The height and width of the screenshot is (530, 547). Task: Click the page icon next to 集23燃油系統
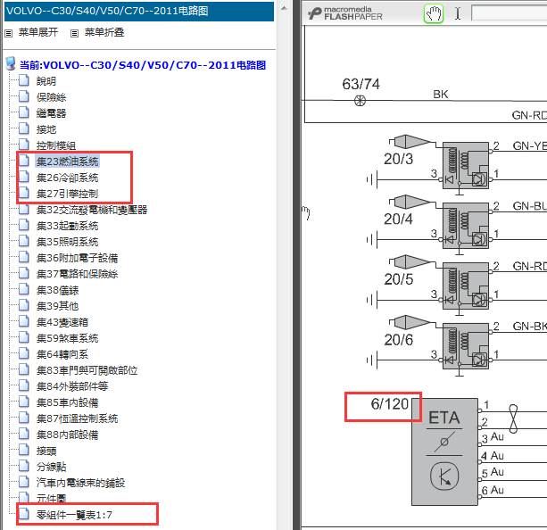click(x=24, y=161)
